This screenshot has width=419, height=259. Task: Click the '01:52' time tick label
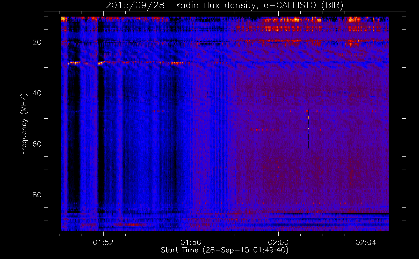point(103,243)
